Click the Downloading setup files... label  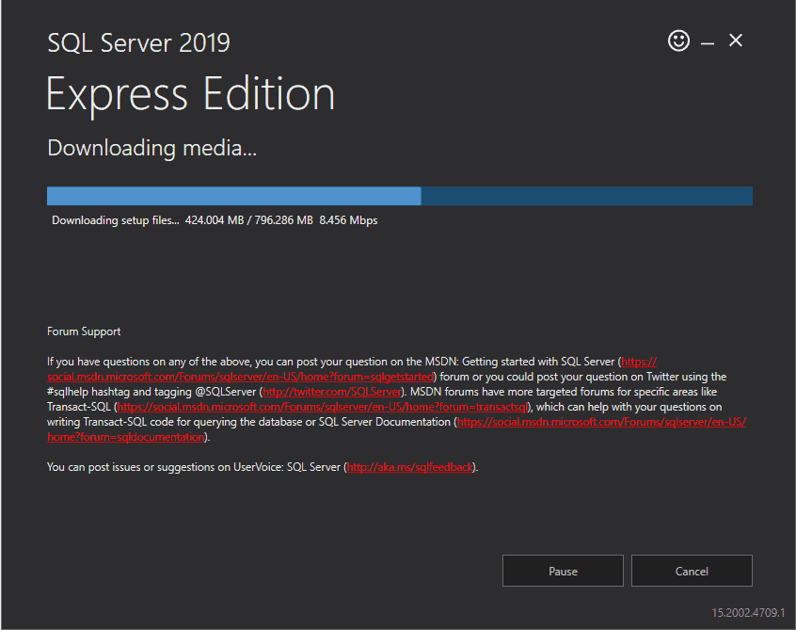pyautogui.click(x=115, y=220)
